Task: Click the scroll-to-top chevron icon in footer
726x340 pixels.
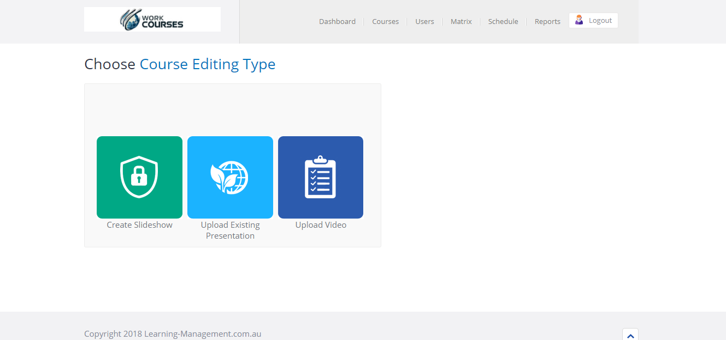Action: (630, 336)
